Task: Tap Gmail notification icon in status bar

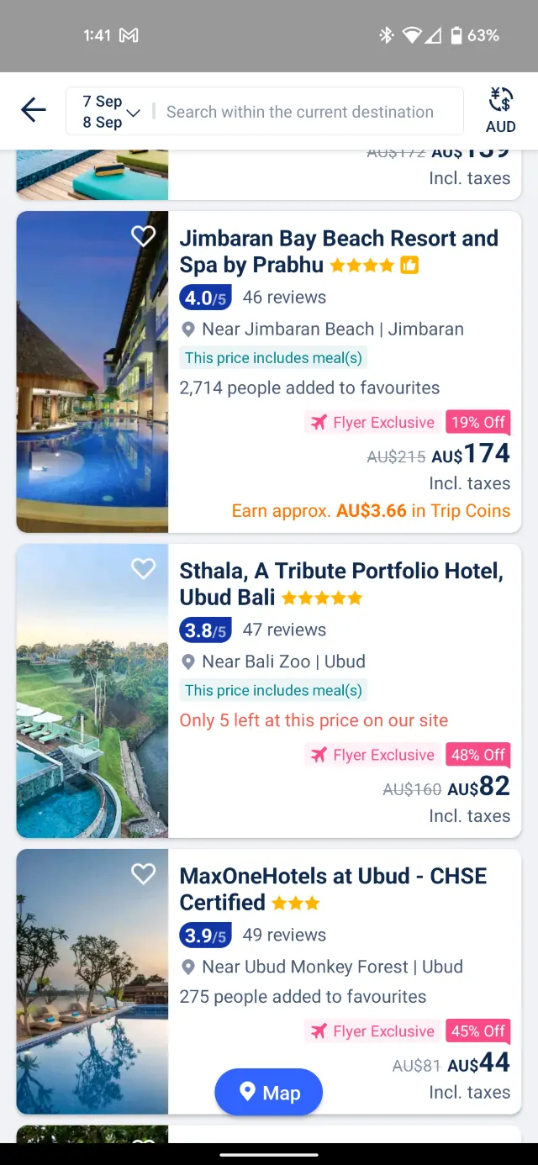Action: click(129, 35)
